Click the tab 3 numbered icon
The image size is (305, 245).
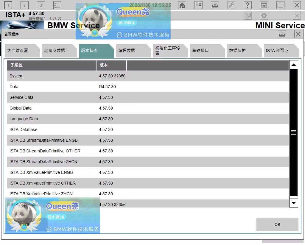[41, 5]
